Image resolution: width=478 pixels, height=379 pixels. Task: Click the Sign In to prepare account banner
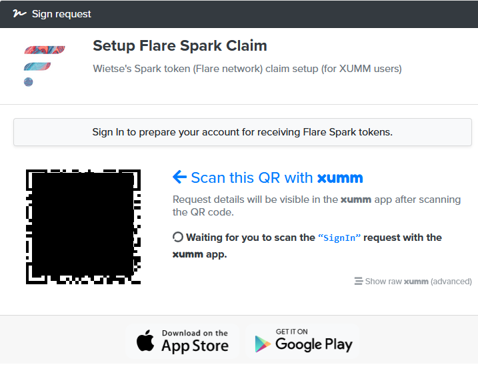point(243,132)
